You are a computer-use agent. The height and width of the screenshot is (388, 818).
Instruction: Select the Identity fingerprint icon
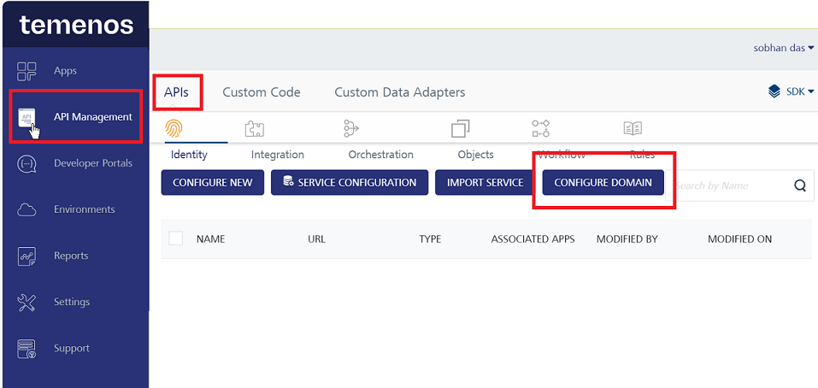tap(174, 128)
